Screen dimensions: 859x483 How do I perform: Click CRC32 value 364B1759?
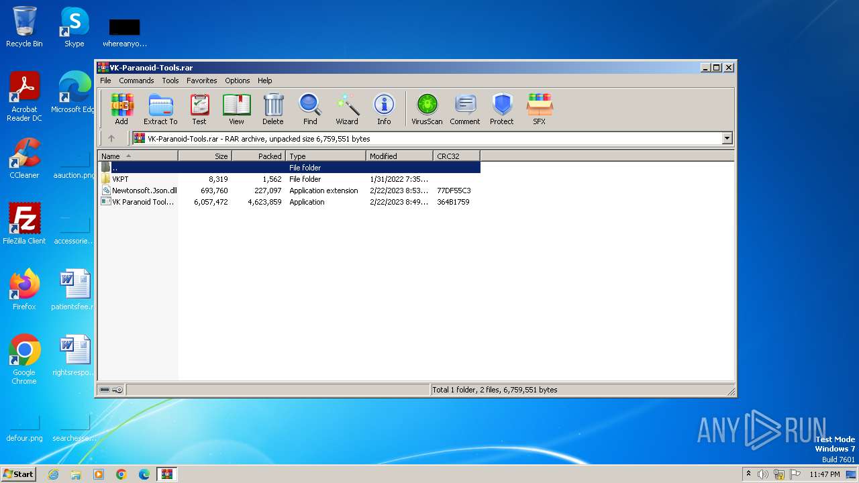(x=453, y=202)
